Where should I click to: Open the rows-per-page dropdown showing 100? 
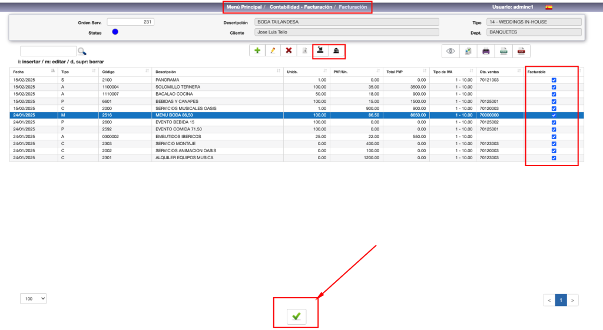tap(33, 299)
